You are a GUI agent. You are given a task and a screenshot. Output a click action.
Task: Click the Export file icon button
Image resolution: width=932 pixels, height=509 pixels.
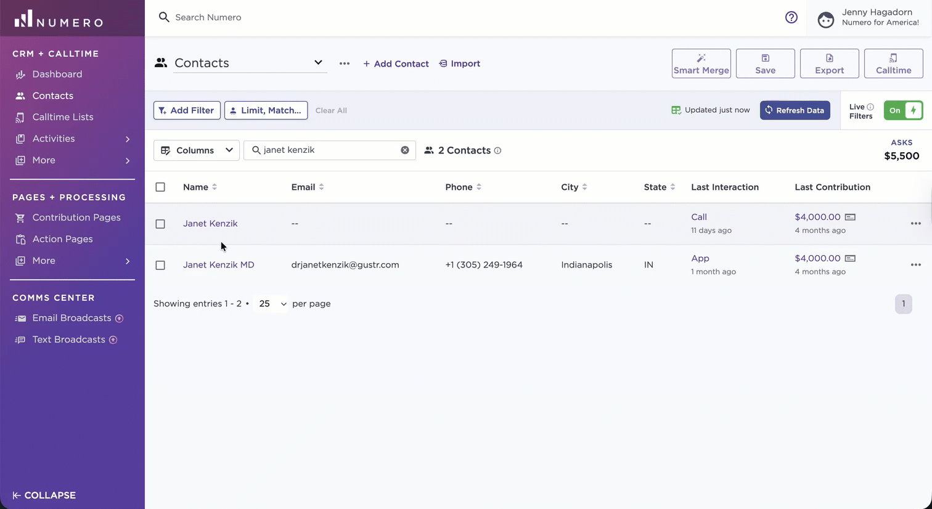tap(830, 63)
